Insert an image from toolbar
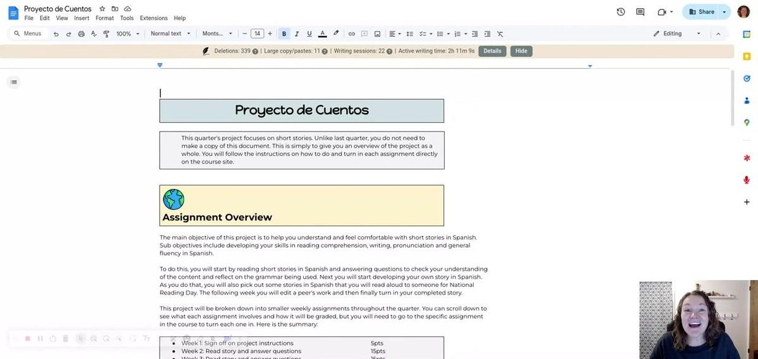Screen dimensions: 758x359 pos(377,33)
